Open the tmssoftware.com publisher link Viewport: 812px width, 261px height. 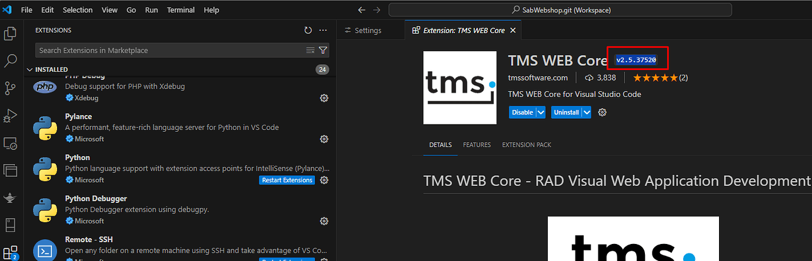[538, 78]
